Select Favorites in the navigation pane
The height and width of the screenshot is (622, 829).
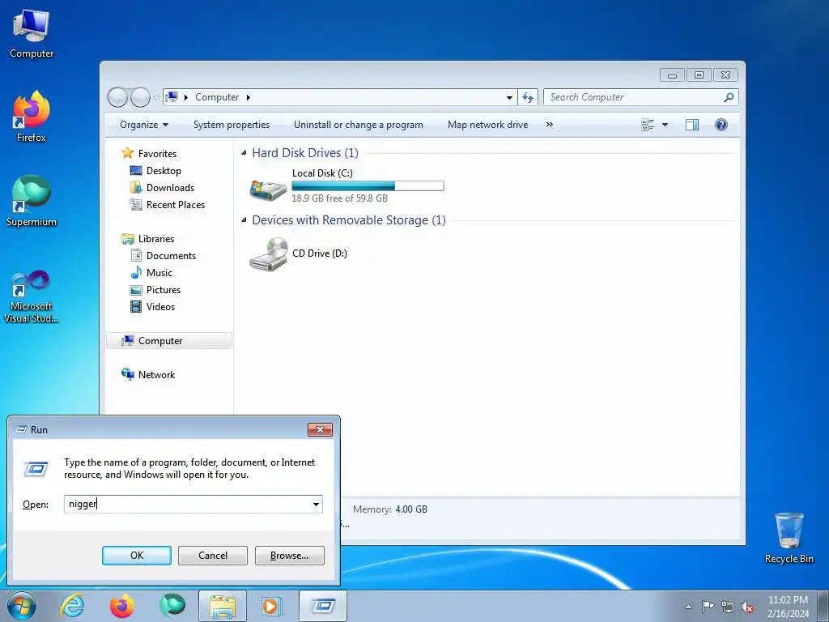(157, 154)
